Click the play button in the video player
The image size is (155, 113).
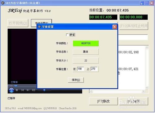click(x=11, y=90)
